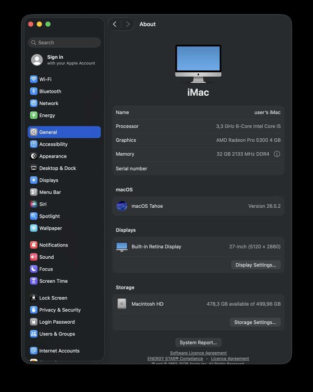
Task: Select the Bluetooth icon in sidebar
Action: tap(34, 91)
